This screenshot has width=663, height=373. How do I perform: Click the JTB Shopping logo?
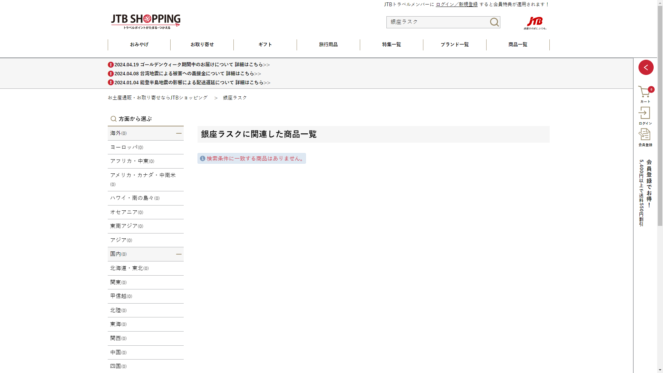click(x=145, y=21)
